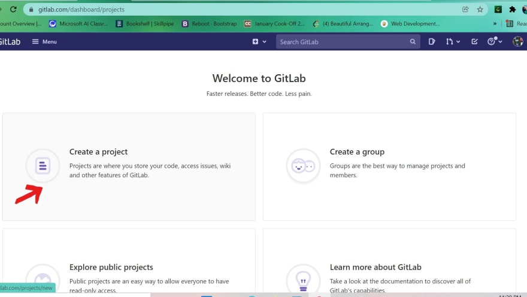This screenshot has width=527, height=297.
Task: Click the Create a project heading
Action: click(98, 152)
